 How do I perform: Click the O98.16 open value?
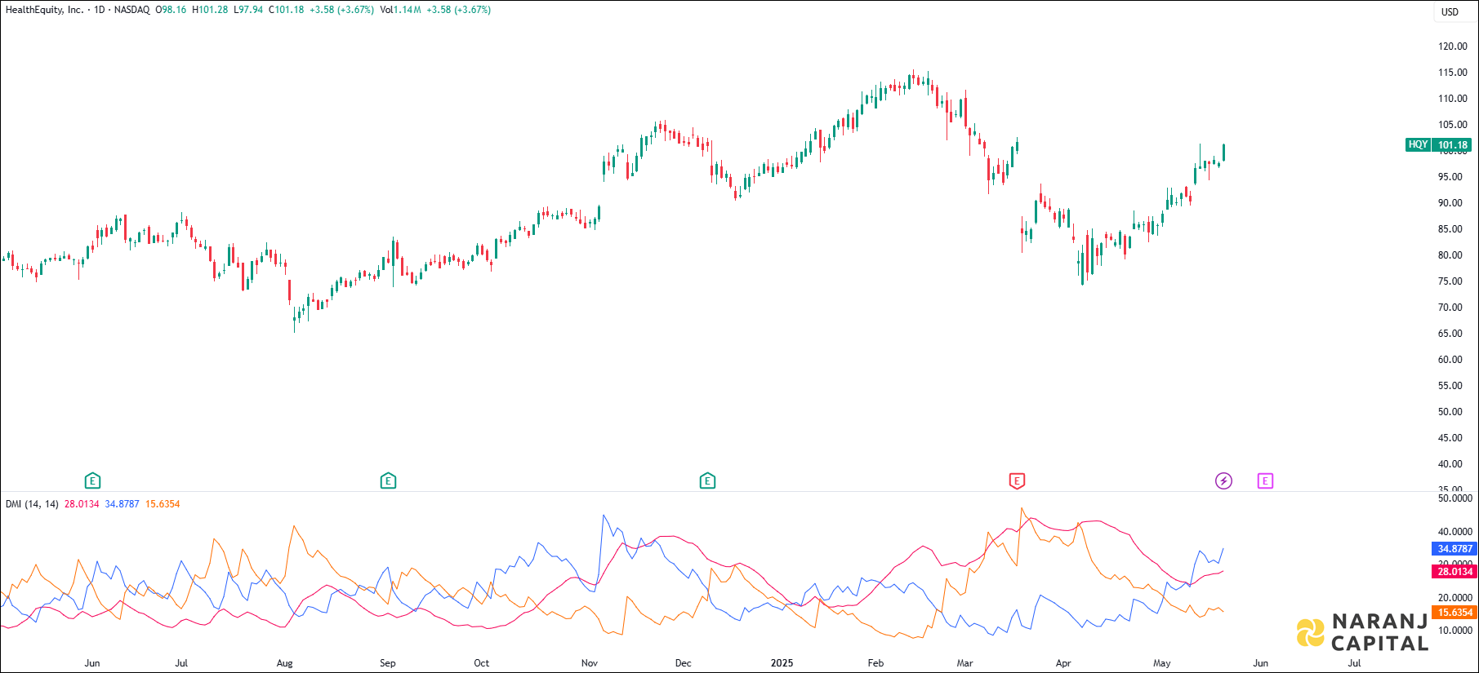click(171, 10)
